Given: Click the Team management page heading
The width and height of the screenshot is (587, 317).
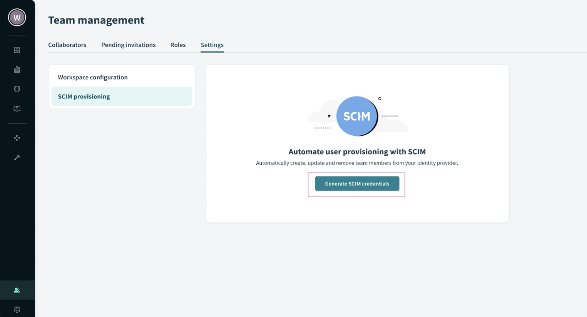Looking at the screenshot, I should click(x=96, y=20).
